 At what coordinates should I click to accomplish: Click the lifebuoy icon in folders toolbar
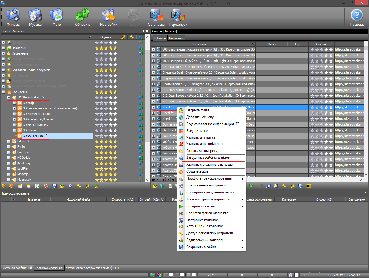(x=46, y=186)
